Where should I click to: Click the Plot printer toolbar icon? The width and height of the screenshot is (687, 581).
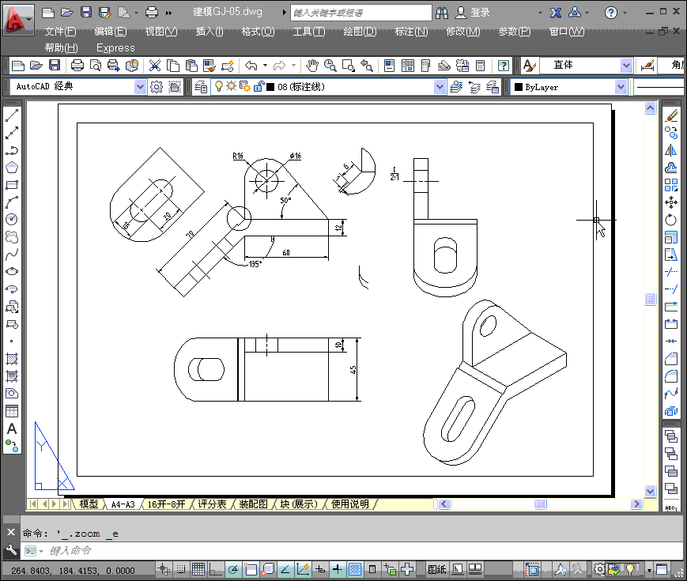pos(77,66)
